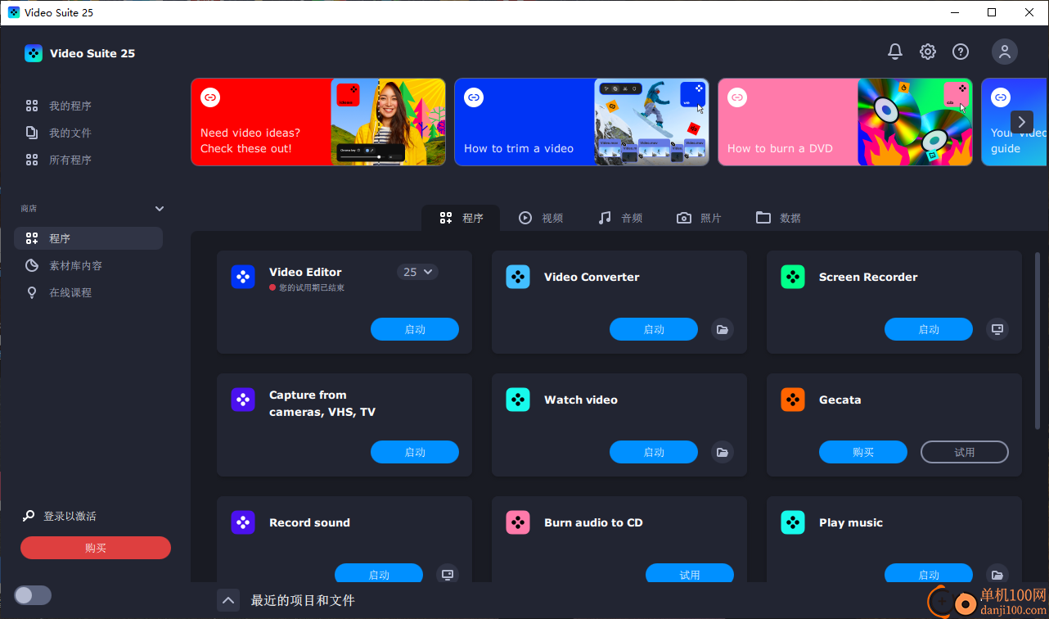
Task: Open folder icon in Play music card
Action: click(x=997, y=574)
